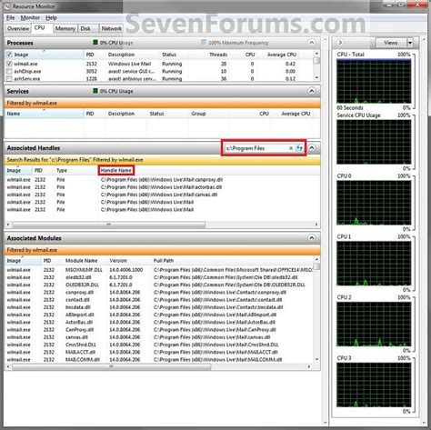Click the Associated Modules horizontal scrollbar
The height and width of the screenshot is (430, 431).
[x=111, y=366]
